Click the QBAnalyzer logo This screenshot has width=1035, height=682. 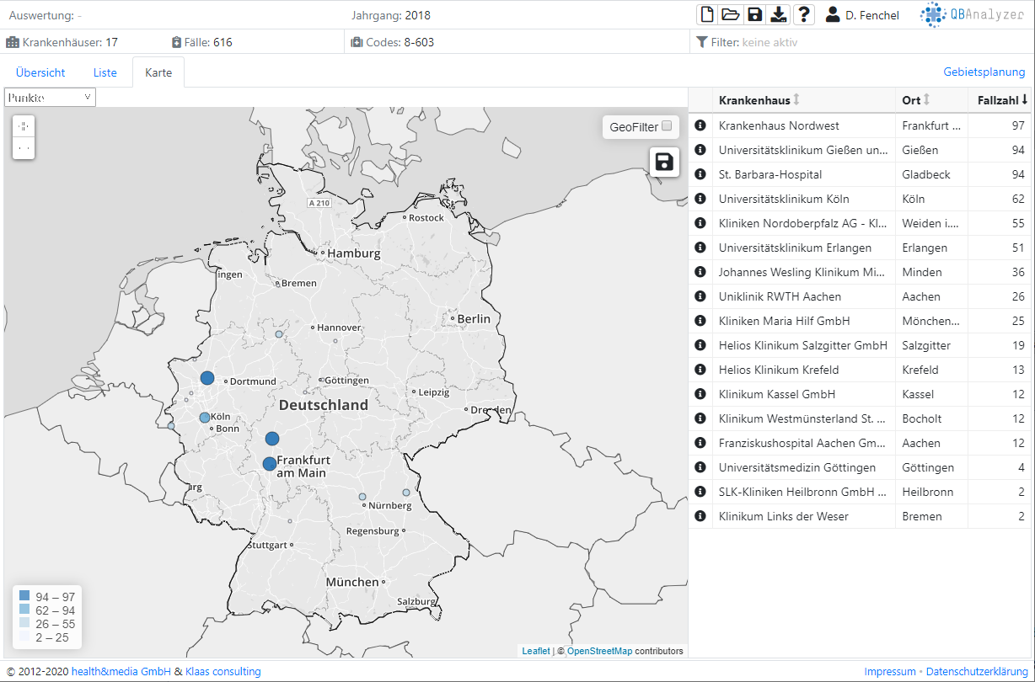click(x=973, y=14)
